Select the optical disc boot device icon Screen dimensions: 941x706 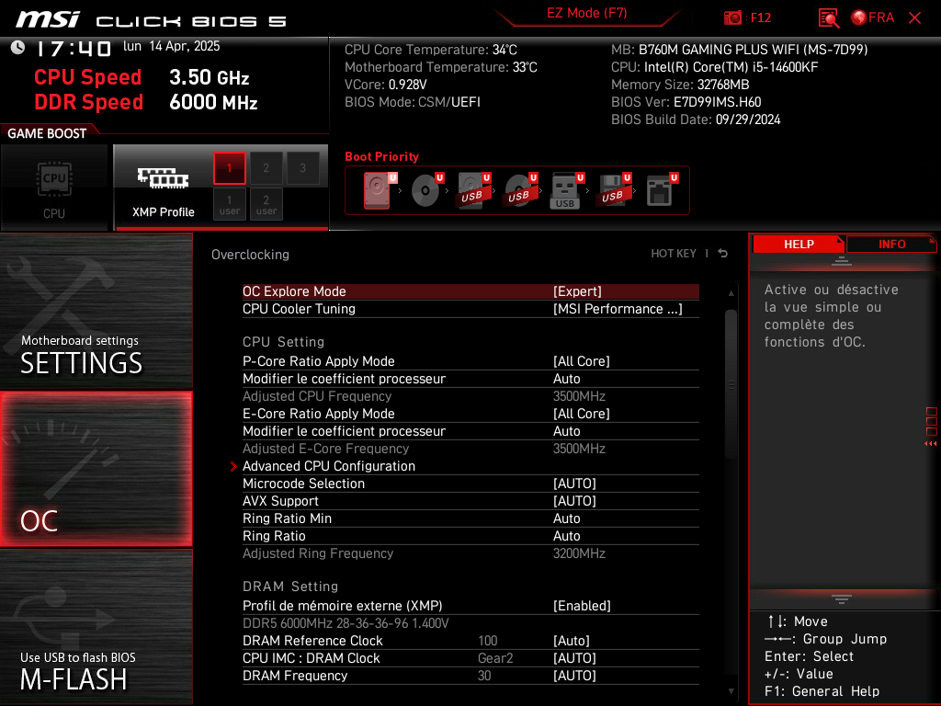click(x=426, y=190)
